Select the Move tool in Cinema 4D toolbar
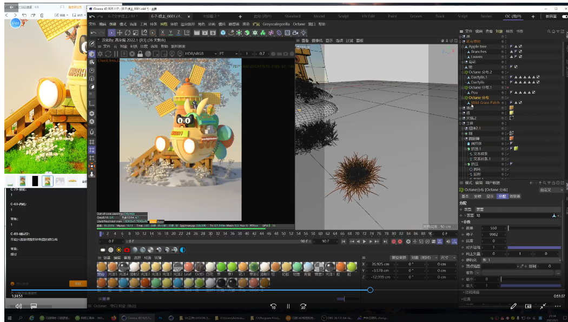568x322 pixels. 120,32
